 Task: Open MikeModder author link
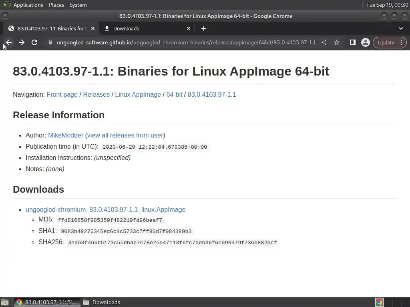coord(65,135)
